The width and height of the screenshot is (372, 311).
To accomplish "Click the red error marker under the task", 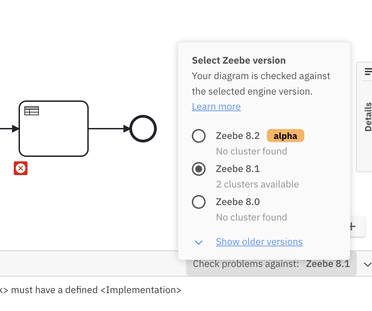I will tap(21, 168).
